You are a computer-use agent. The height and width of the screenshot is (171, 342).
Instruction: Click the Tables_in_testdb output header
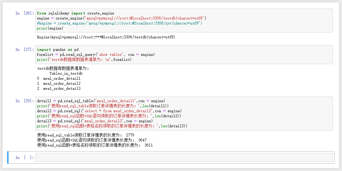66,73
